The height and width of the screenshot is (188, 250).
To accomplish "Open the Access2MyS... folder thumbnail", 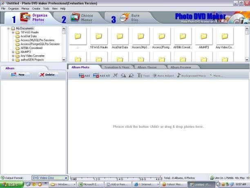I will pyautogui.click(x=141, y=36).
